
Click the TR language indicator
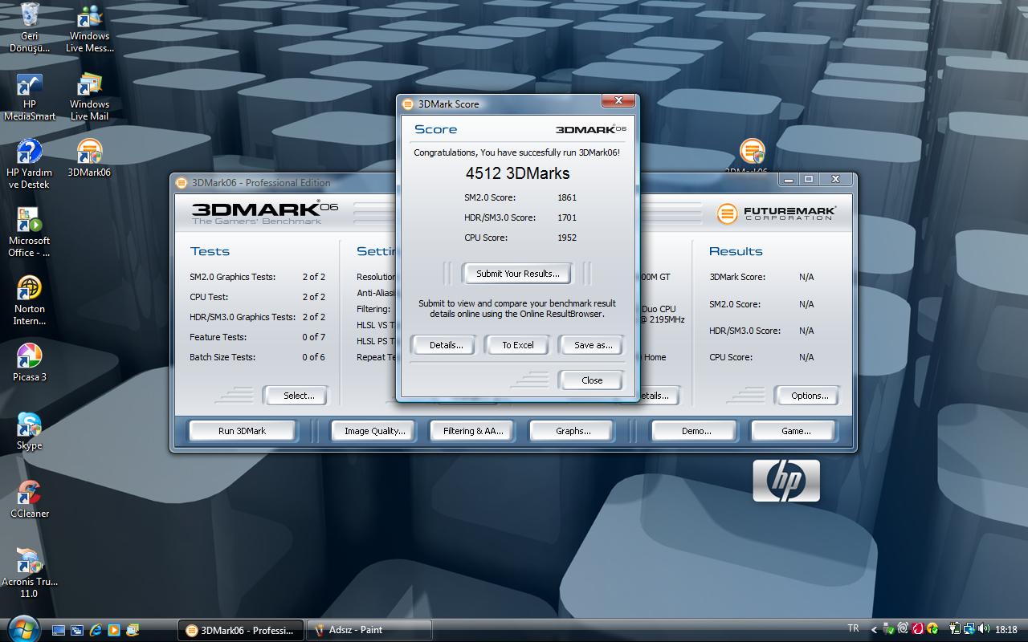click(x=853, y=628)
